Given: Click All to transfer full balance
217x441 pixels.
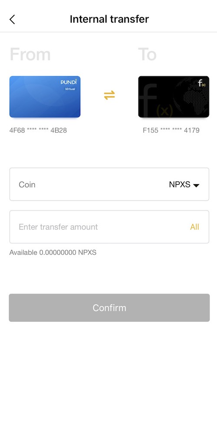Looking at the screenshot, I should click(x=194, y=227).
